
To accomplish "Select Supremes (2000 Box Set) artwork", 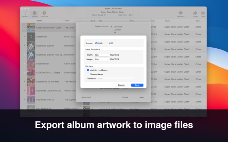I will [31, 90].
